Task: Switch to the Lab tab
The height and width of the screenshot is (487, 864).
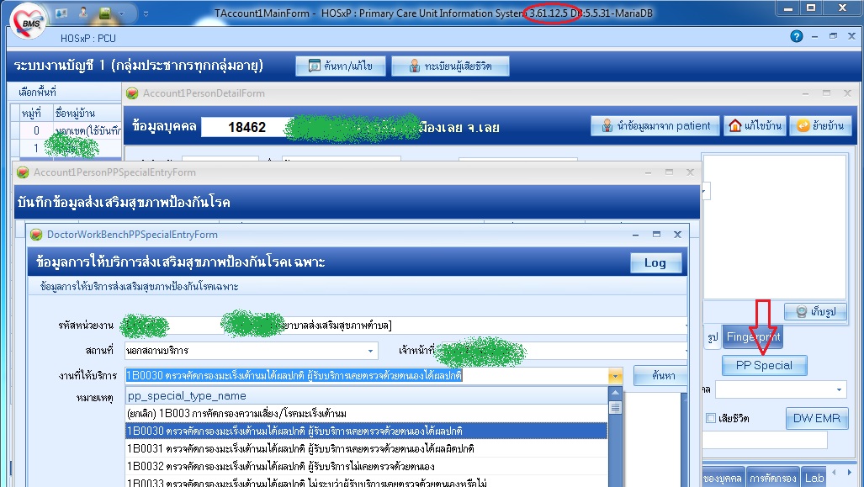Action: (x=814, y=477)
